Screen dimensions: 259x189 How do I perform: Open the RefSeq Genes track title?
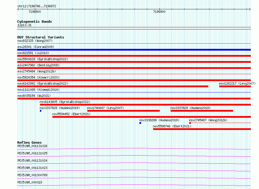tap(29, 142)
